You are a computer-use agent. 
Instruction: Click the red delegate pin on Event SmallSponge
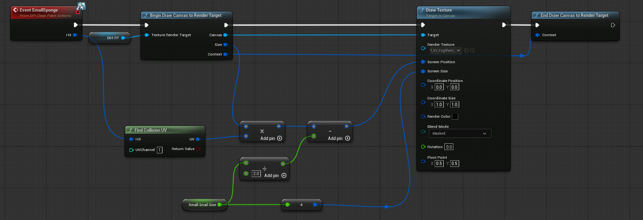78,12
